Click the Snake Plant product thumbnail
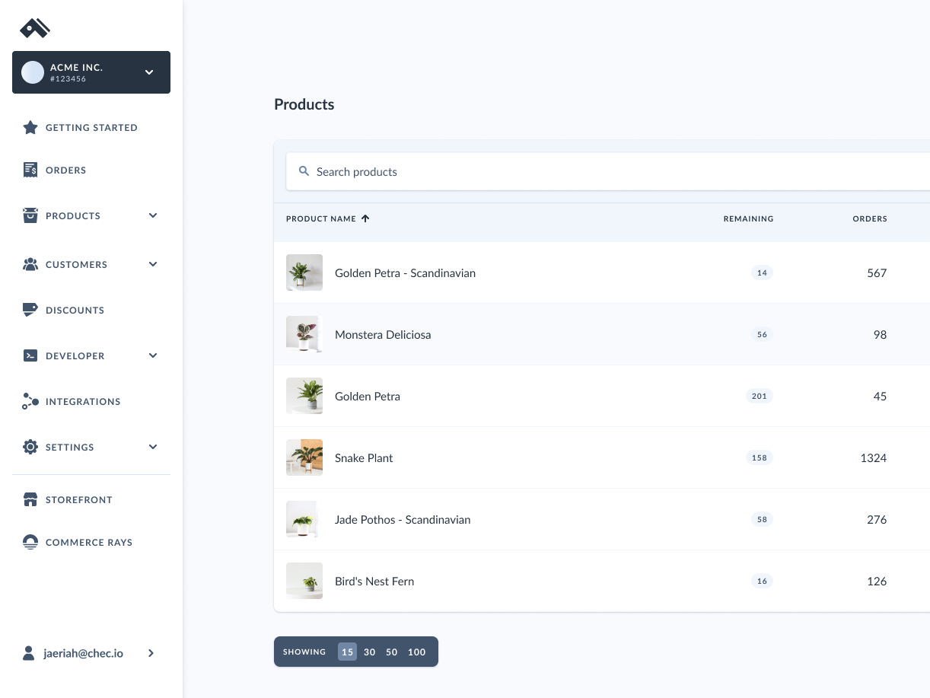 304,457
